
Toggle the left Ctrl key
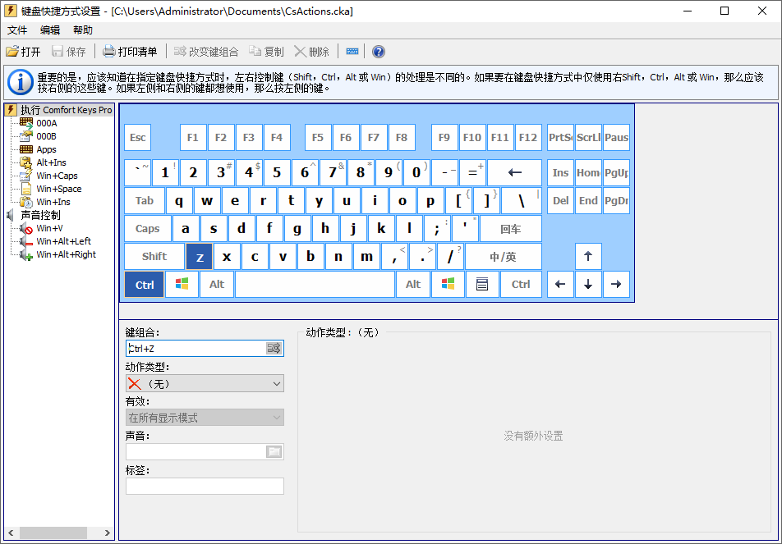(x=145, y=285)
